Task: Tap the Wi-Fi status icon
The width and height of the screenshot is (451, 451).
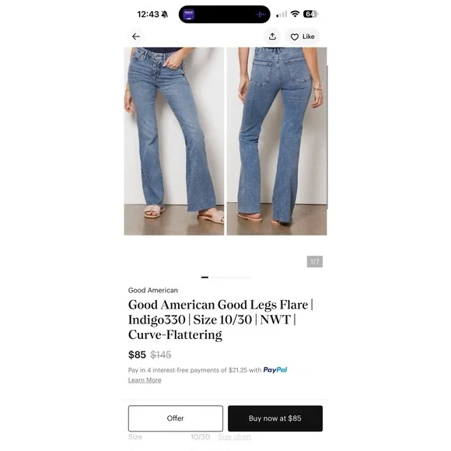Action: click(295, 14)
